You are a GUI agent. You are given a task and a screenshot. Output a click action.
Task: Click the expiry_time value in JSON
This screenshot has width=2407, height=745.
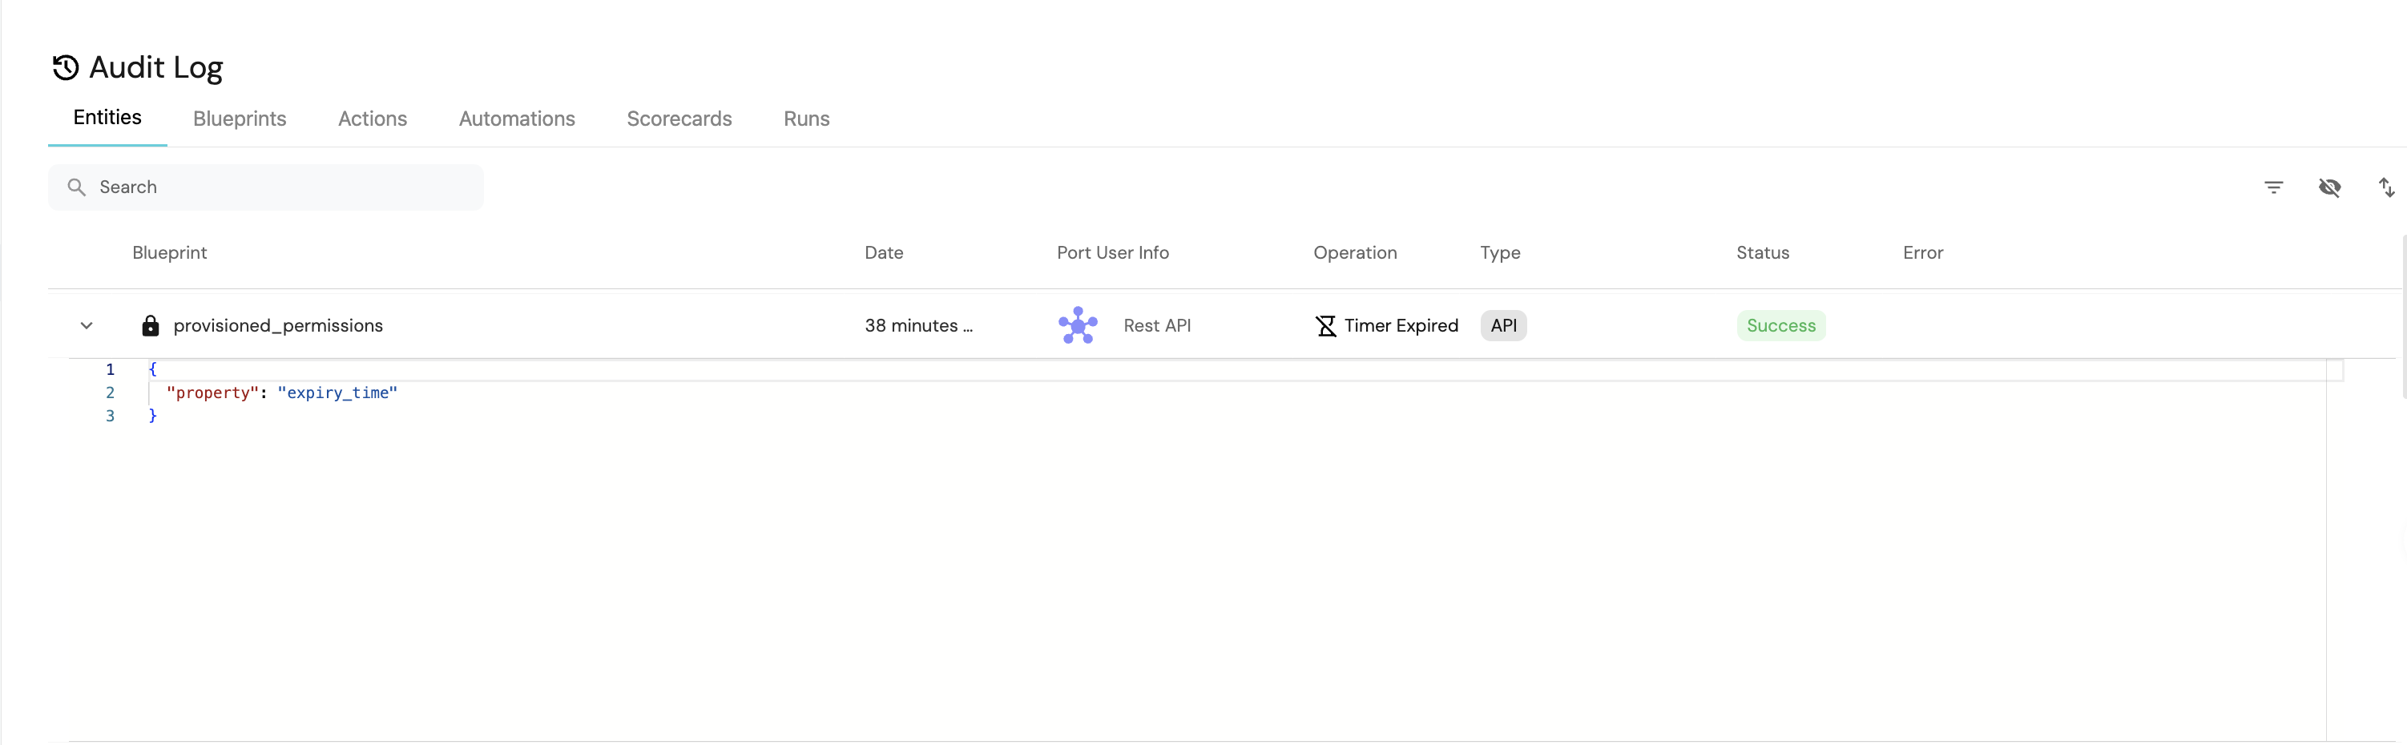pyautogui.click(x=337, y=393)
